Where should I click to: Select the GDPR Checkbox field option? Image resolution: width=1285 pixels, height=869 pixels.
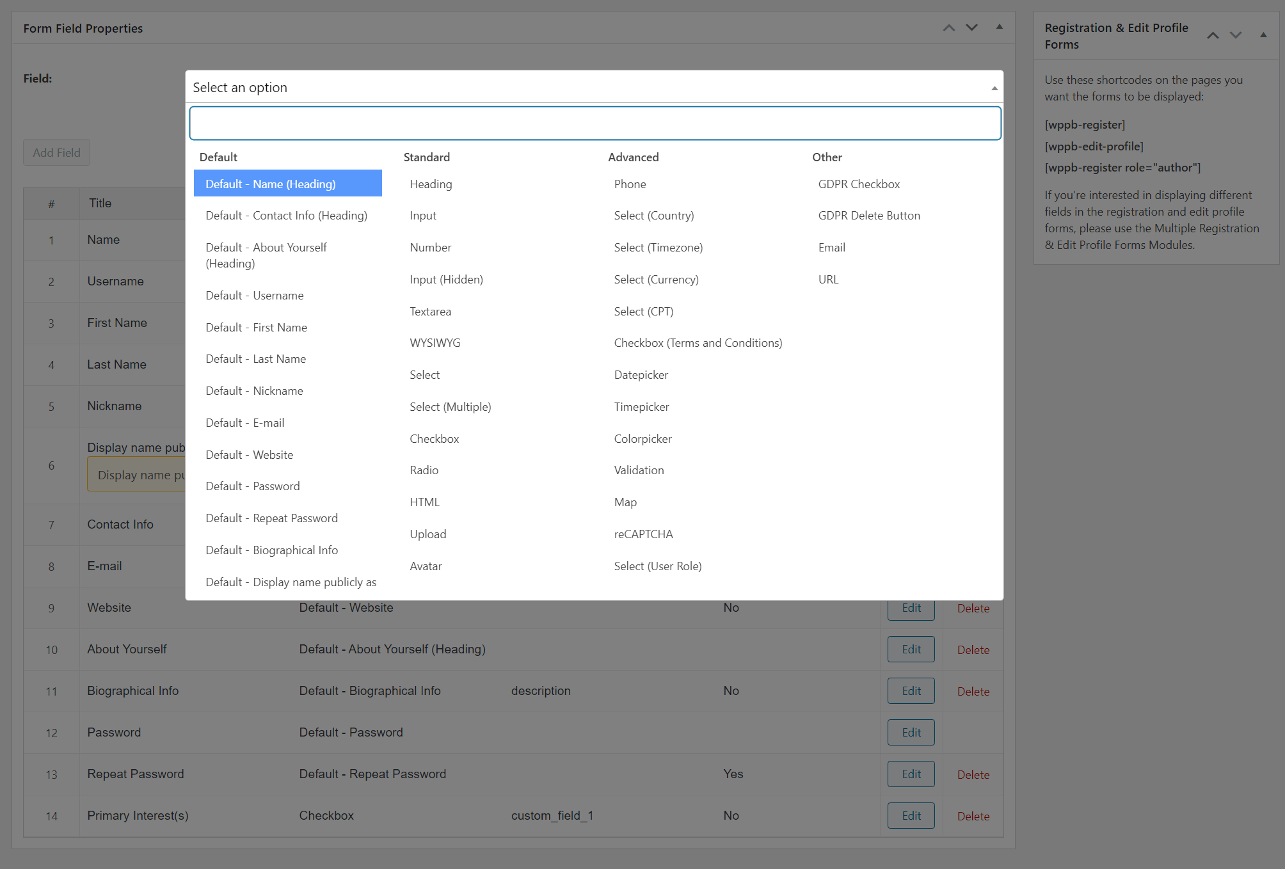point(859,183)
